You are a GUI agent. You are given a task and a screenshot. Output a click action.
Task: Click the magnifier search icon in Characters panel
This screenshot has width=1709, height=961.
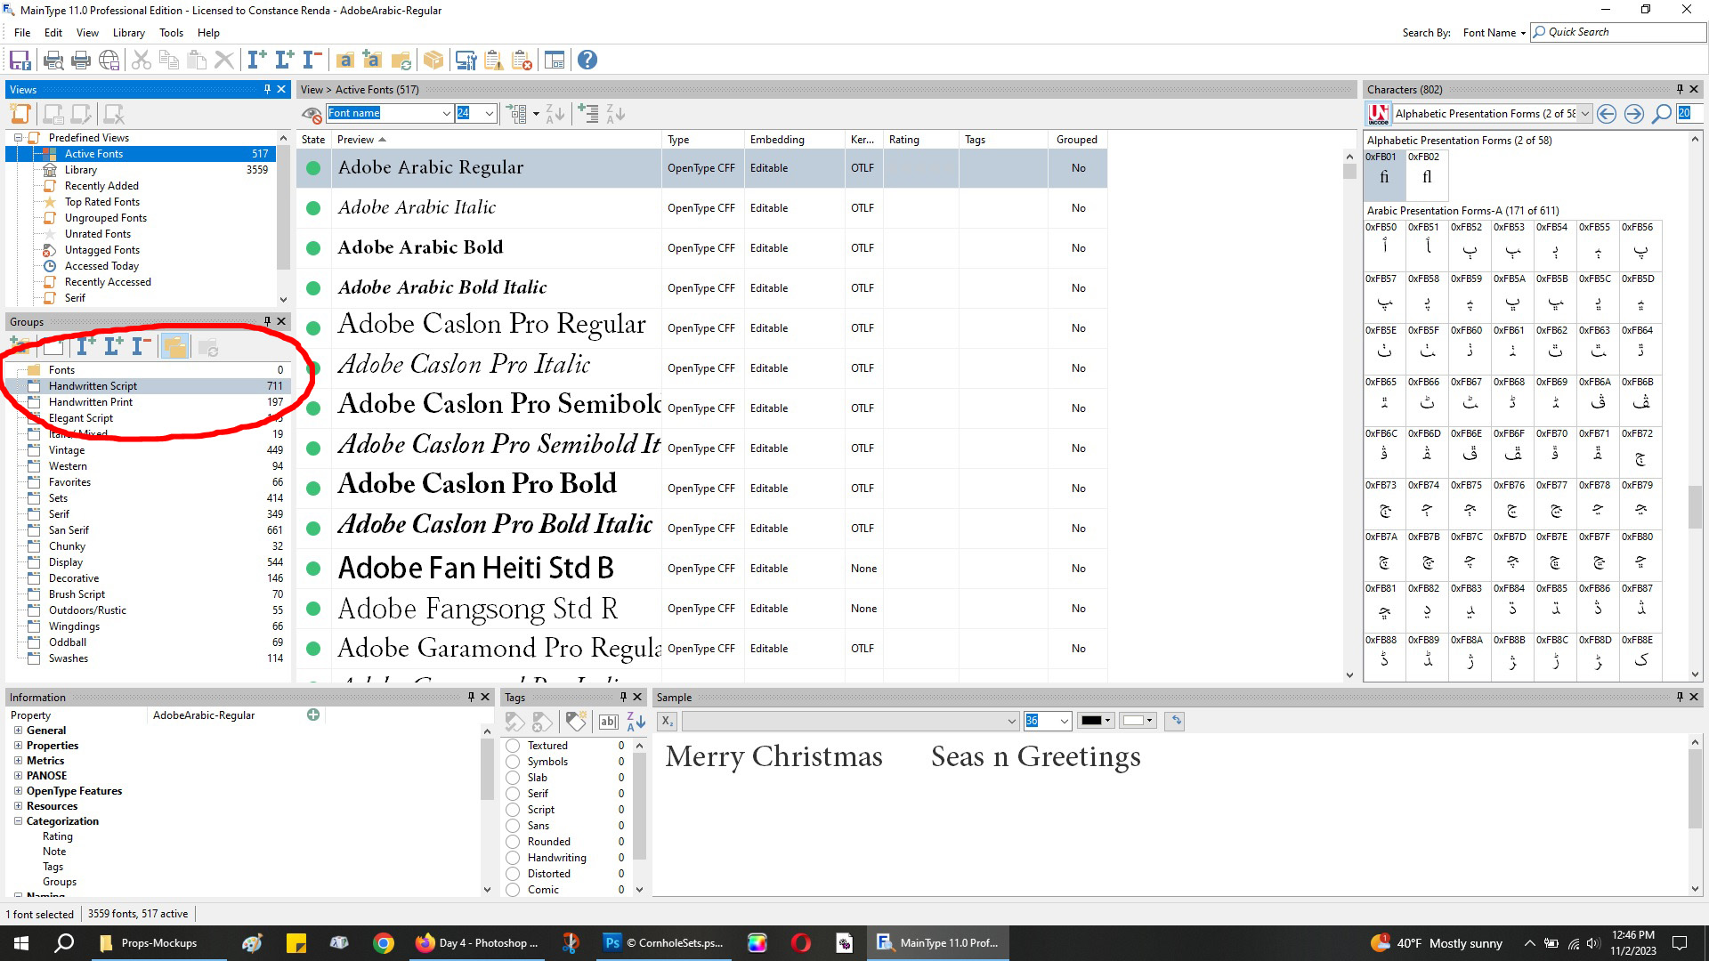point(1661,114)
